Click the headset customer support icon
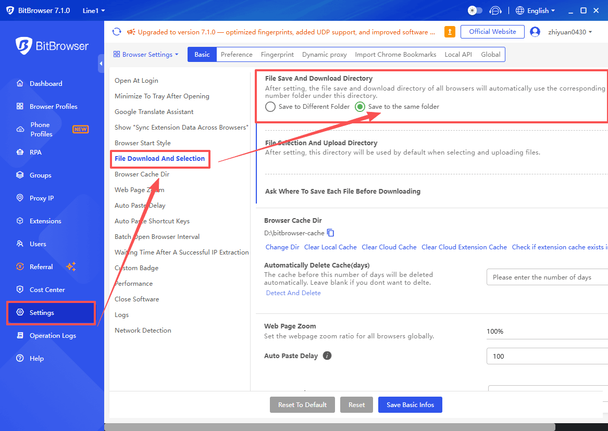This screenshot has width=608, height=431. (495, 10)
